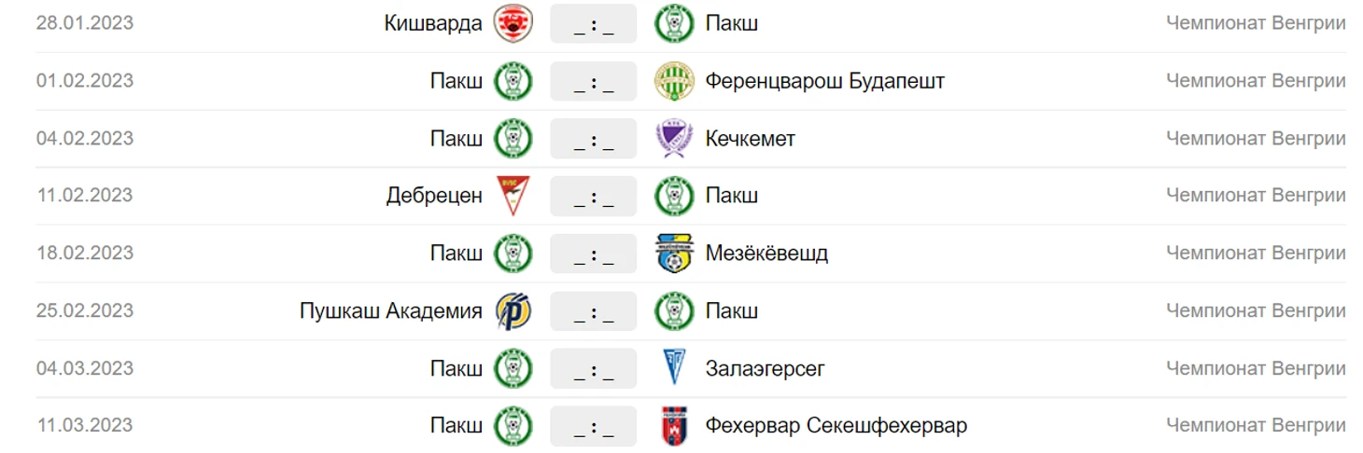Click Чемпионат Венгрии on 11.03.2023 row

point(1256,426)
